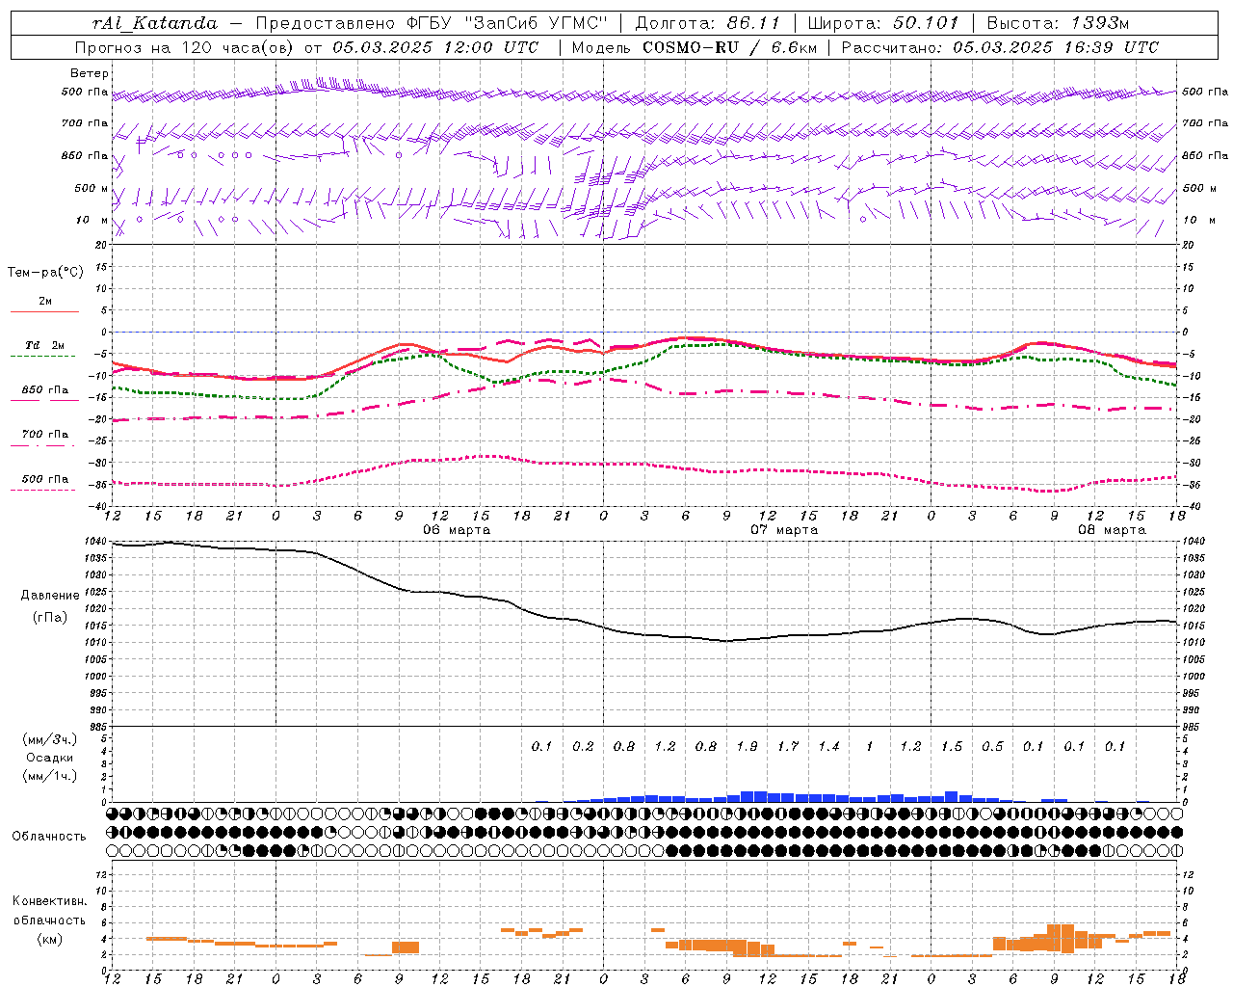Click the longitude value Долгота: 86.11
Image resolution: width=1233 pixels, height=987 pixels.
pyautogui.click(x=708, y=23)
